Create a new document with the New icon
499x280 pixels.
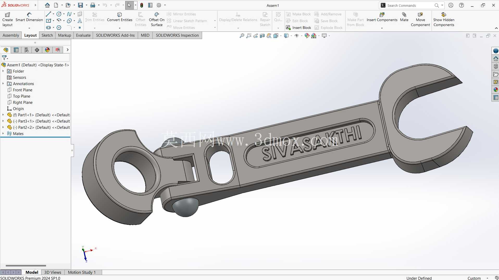pos(56,5)
